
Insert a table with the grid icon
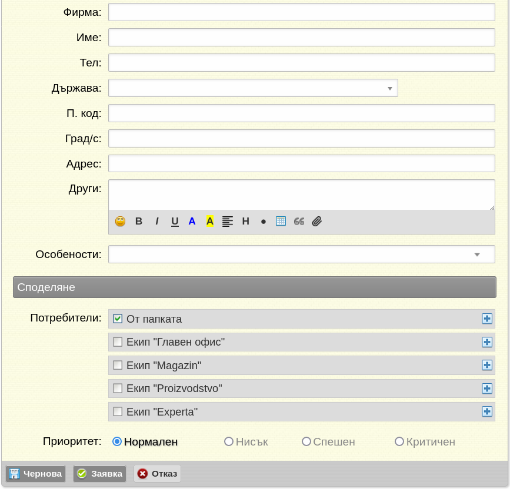281,221
